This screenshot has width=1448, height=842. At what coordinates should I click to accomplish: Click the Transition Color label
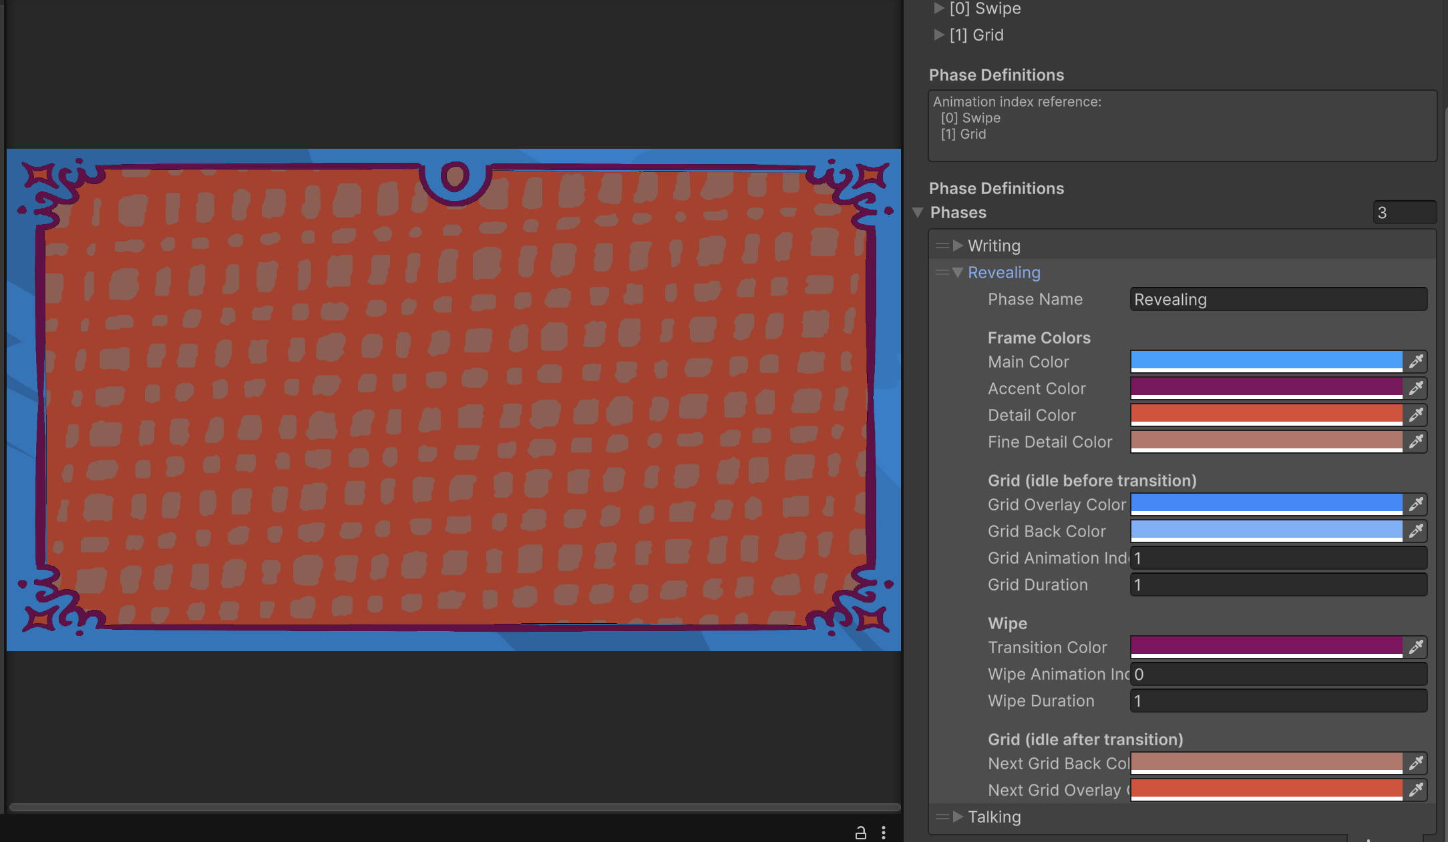click(1047, 647)
